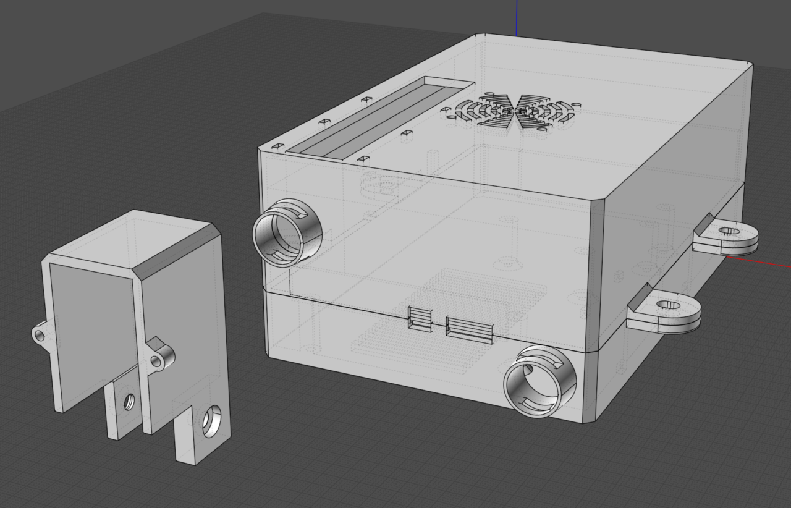Image resolution: width=791 pixels, height=508 pixels.
Task: Select the narrower rectangular port cutout on front face
Action: click(x=420, y=318)
